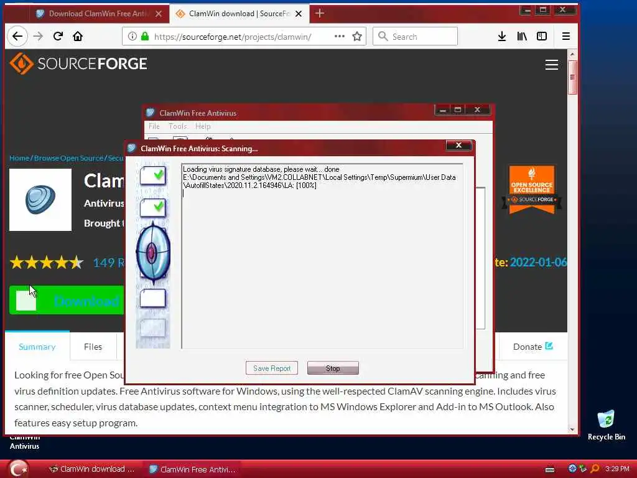Open a new browser tab
637x478 pixels.
[x=319, y=14]
